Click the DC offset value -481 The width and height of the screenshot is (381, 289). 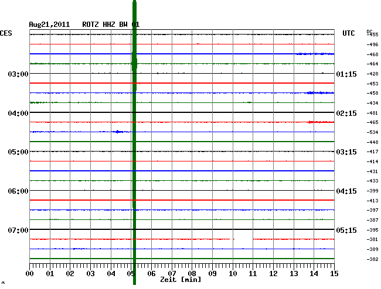point(372,113)
